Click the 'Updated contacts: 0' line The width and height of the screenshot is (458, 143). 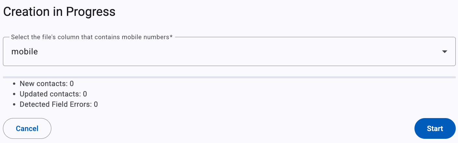pos(53,94)
